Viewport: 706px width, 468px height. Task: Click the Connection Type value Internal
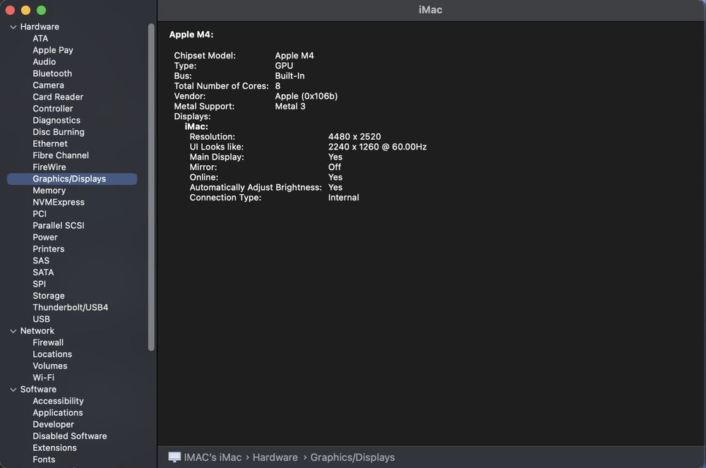pos(344,198)
